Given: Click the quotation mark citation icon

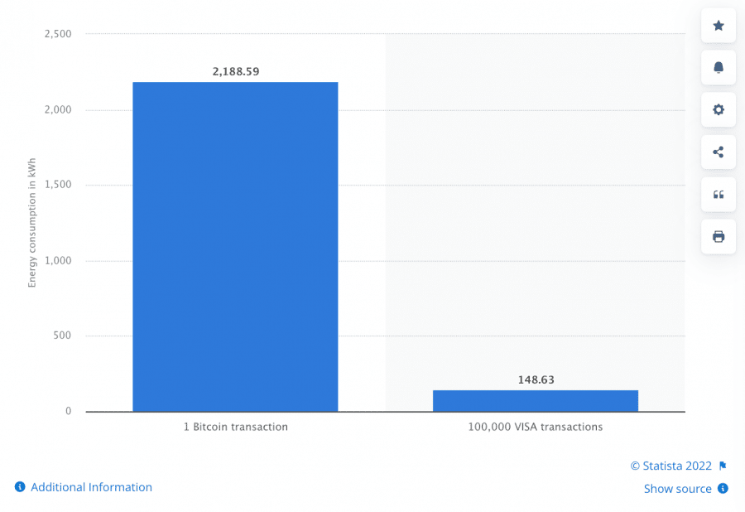Looking at the screenshot, I should click(x=718, y=194).
